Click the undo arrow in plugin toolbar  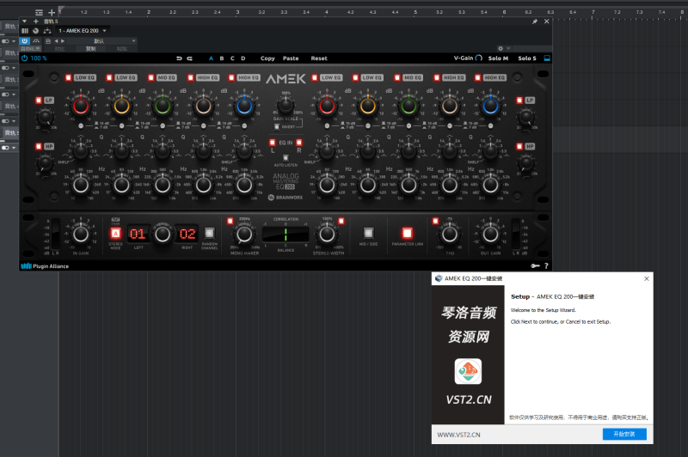coord(179,58)
